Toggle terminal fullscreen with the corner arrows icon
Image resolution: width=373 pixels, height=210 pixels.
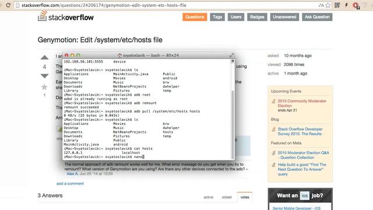[231, 55]
